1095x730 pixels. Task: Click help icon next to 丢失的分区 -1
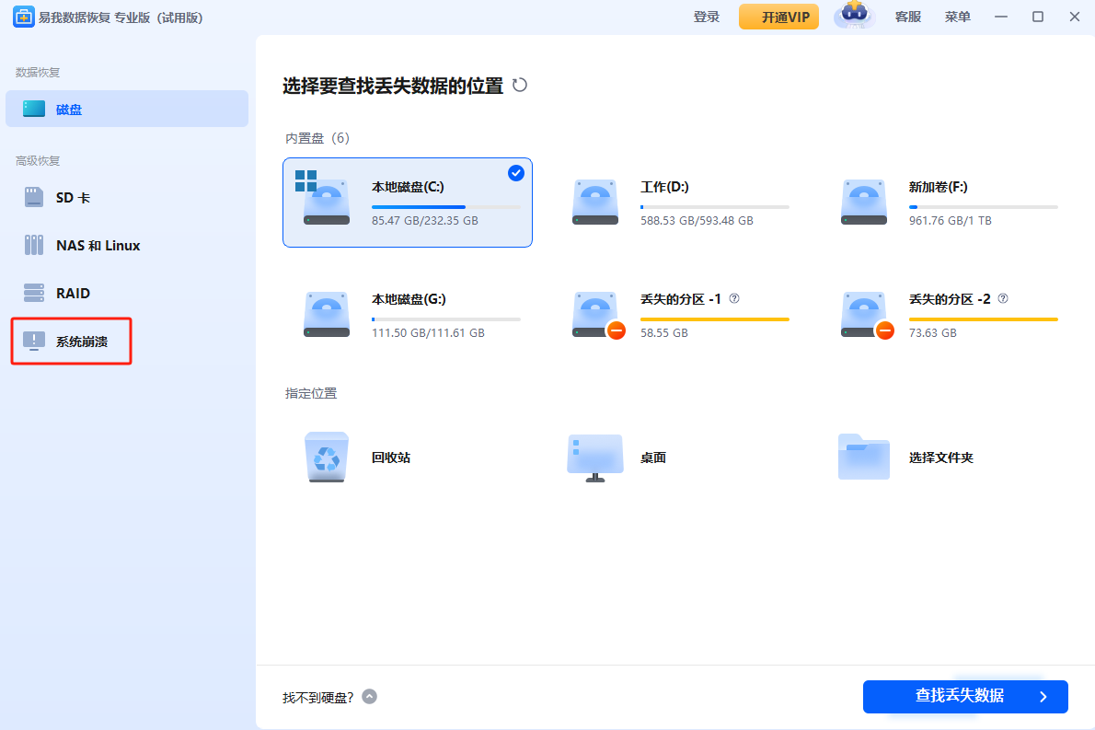pos(734,298)
